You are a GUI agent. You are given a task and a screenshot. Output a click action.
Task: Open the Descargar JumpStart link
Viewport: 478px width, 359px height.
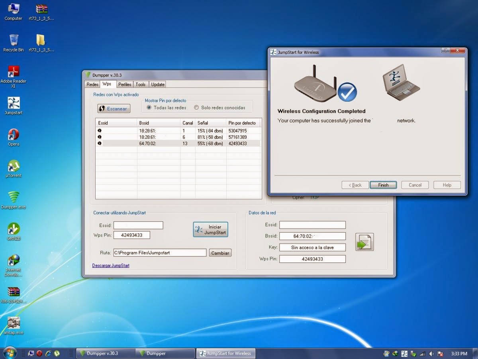coord(111,265)
